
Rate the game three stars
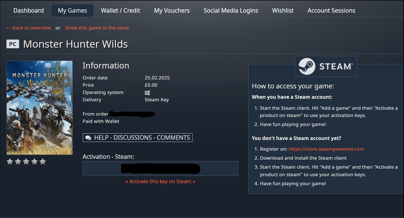click(x=26, y=162)
